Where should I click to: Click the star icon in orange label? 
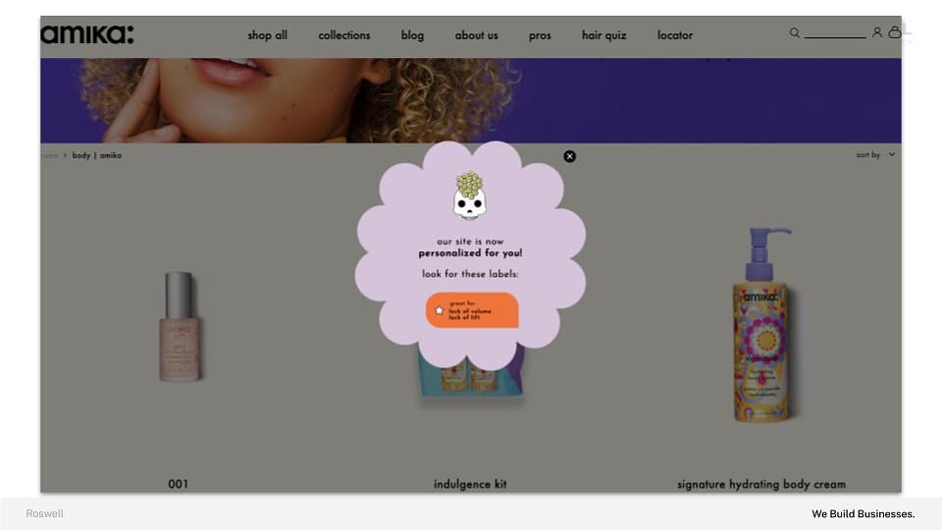440,310
